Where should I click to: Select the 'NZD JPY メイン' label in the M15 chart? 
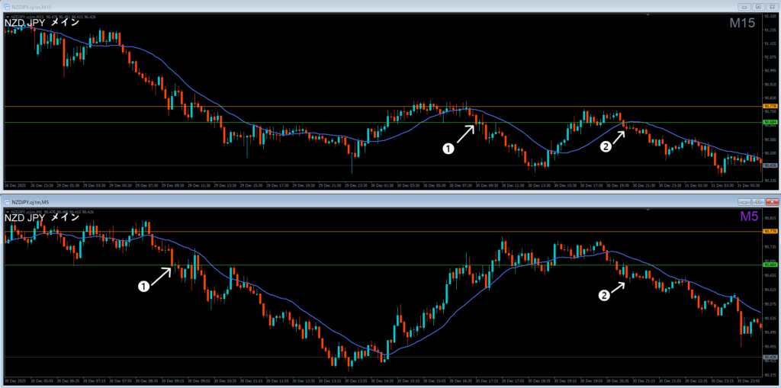click(42, 22)
